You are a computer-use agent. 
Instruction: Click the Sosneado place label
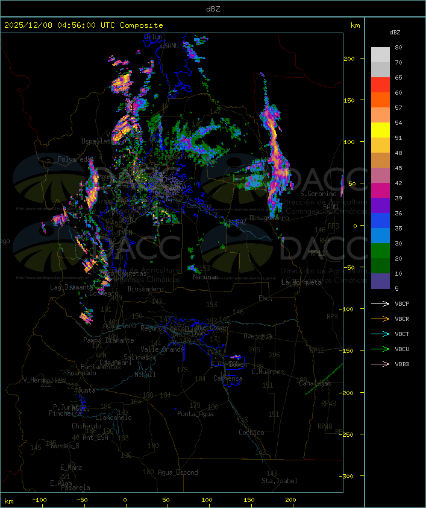tap(81, 373)
